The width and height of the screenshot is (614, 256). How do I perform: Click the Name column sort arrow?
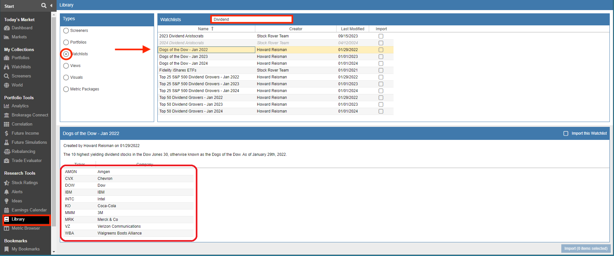(x=212, y=29)
